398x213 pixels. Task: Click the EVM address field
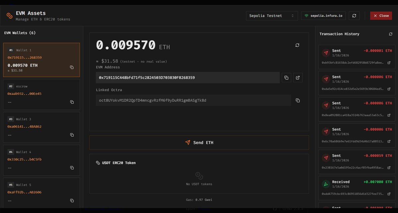click(x=188, y=78)
